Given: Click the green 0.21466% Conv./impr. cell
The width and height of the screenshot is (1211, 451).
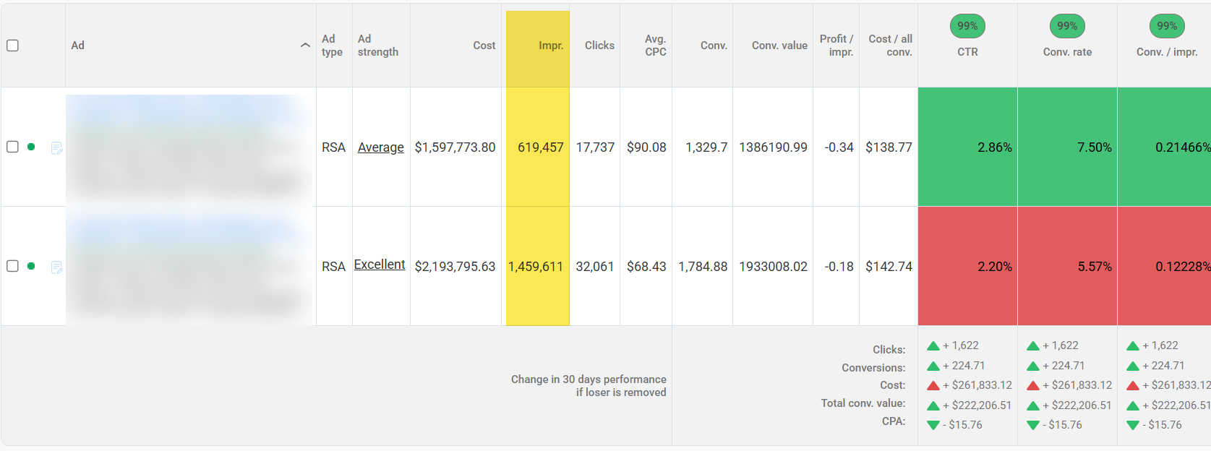Looking at the screenshot, I should pyautogui.click(x=1165, y=147).
